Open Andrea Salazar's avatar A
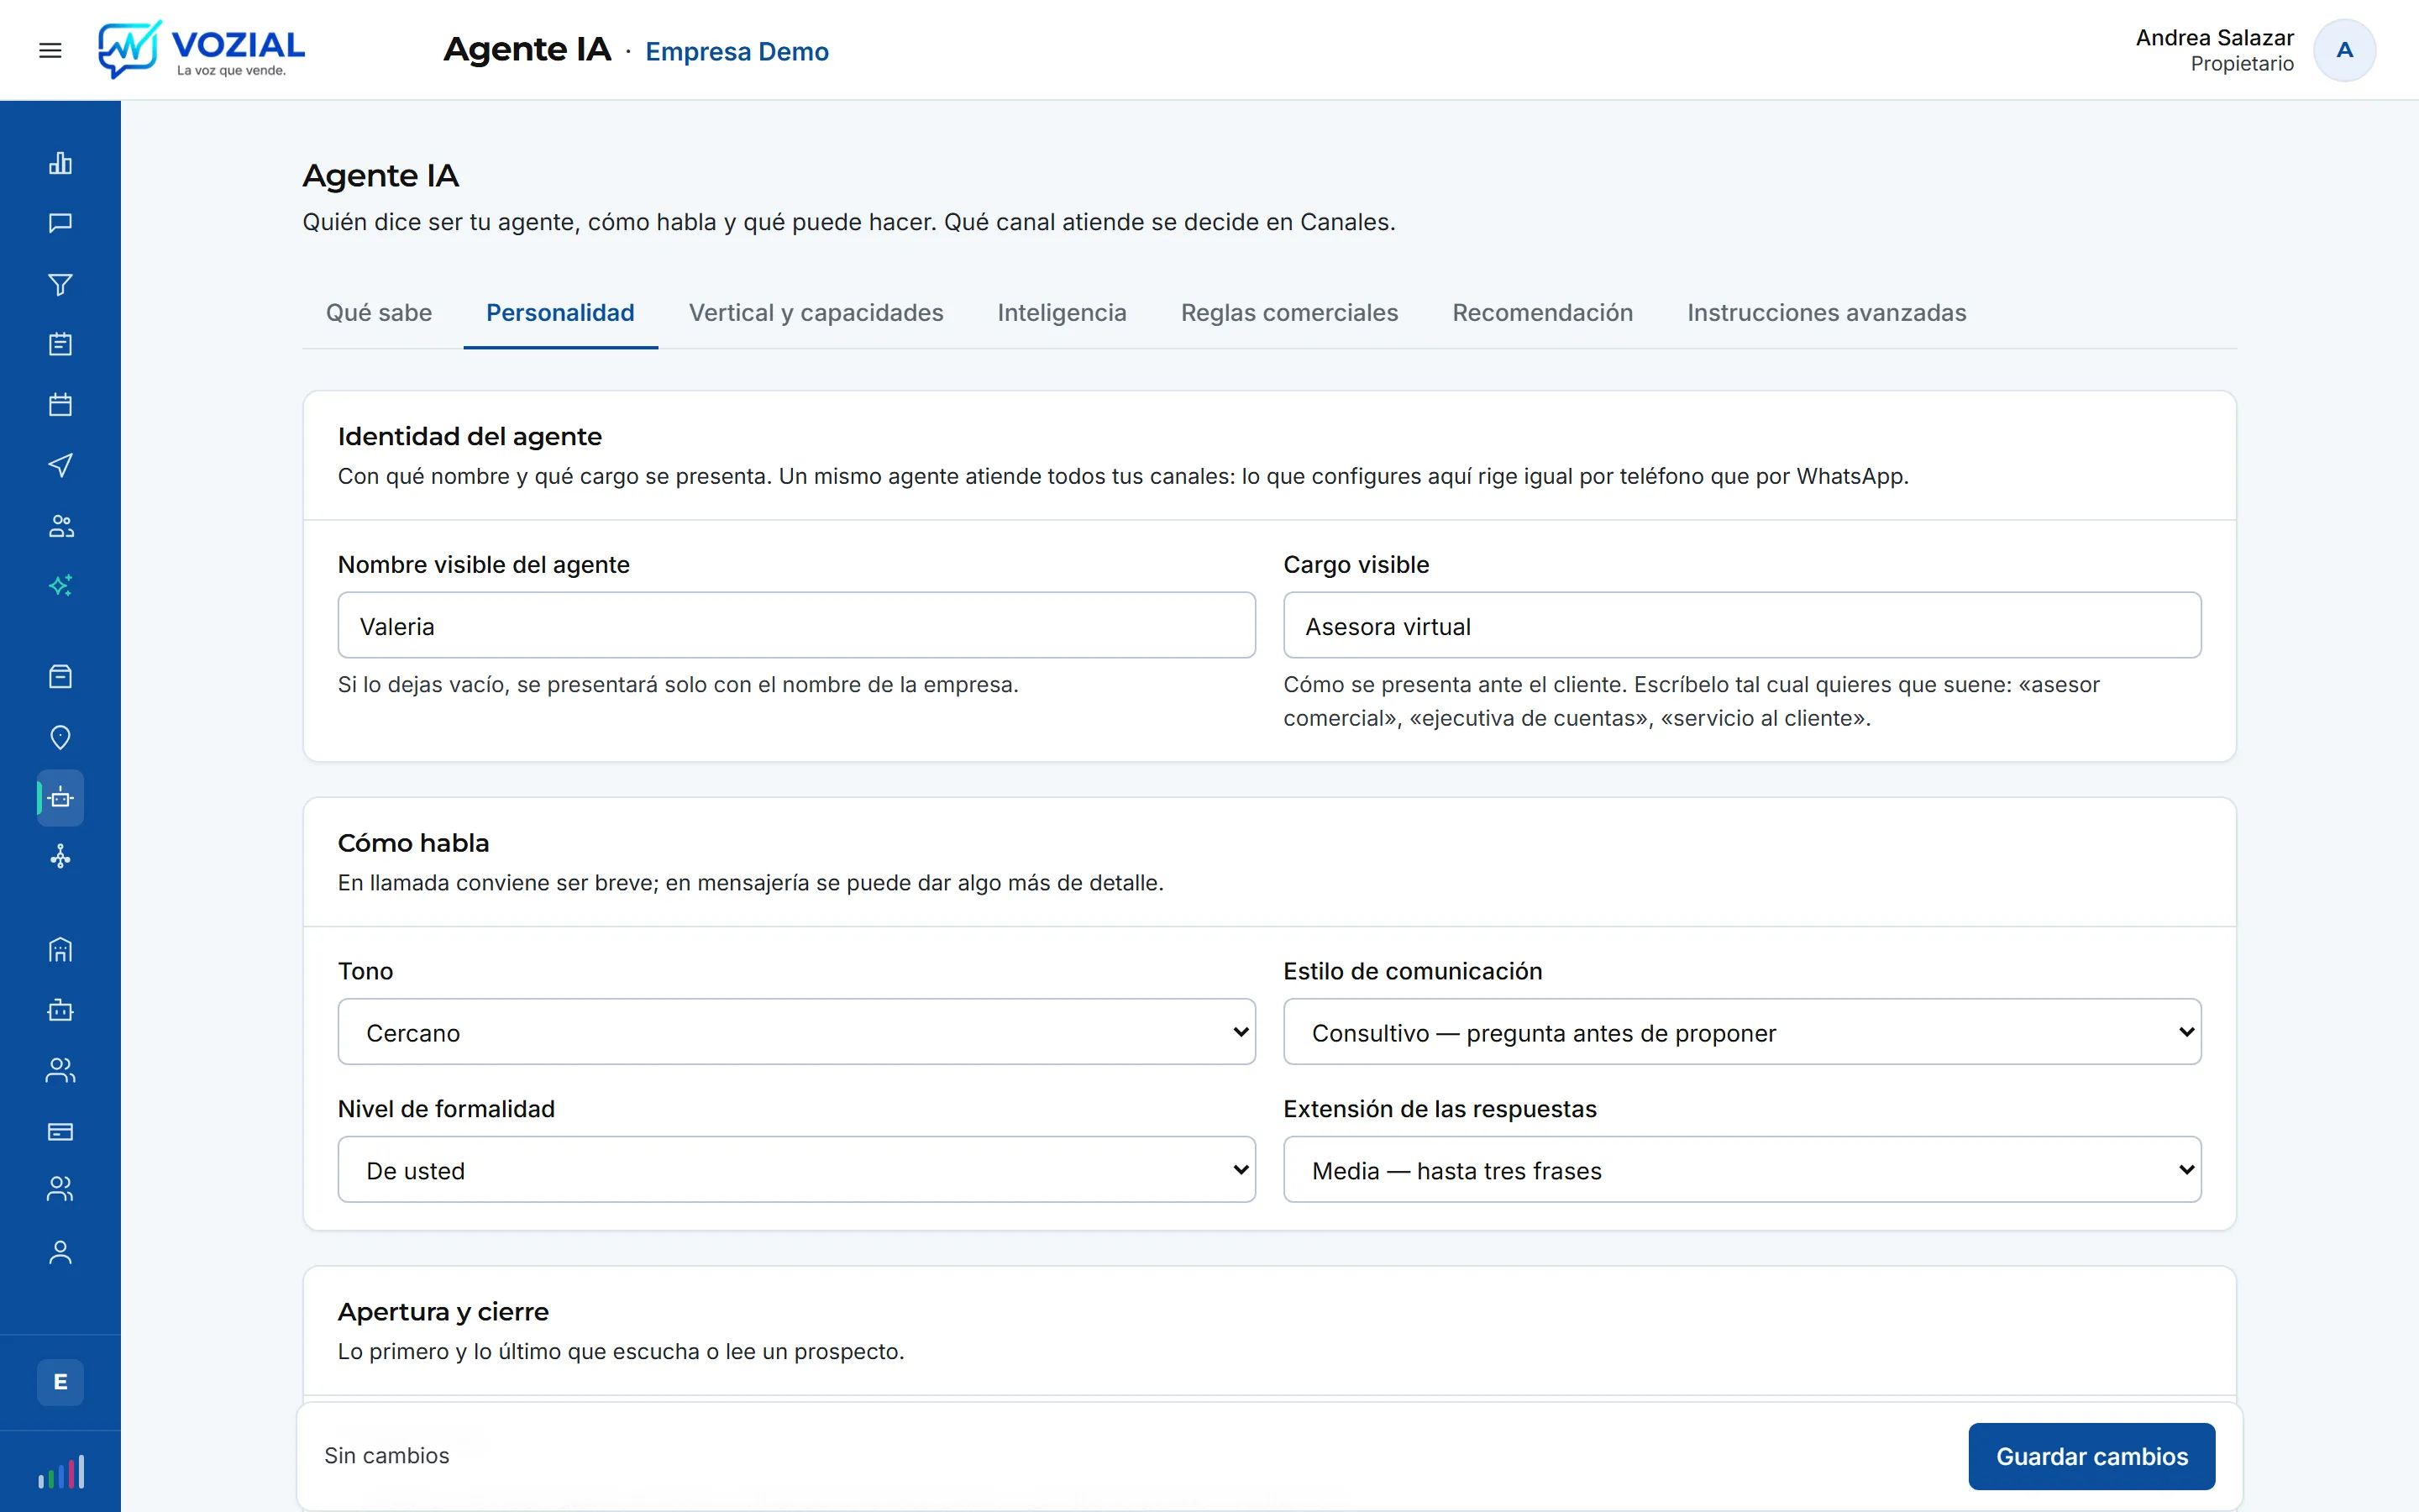Viewport: 2419px width, 1512px height. [2344, 50]
